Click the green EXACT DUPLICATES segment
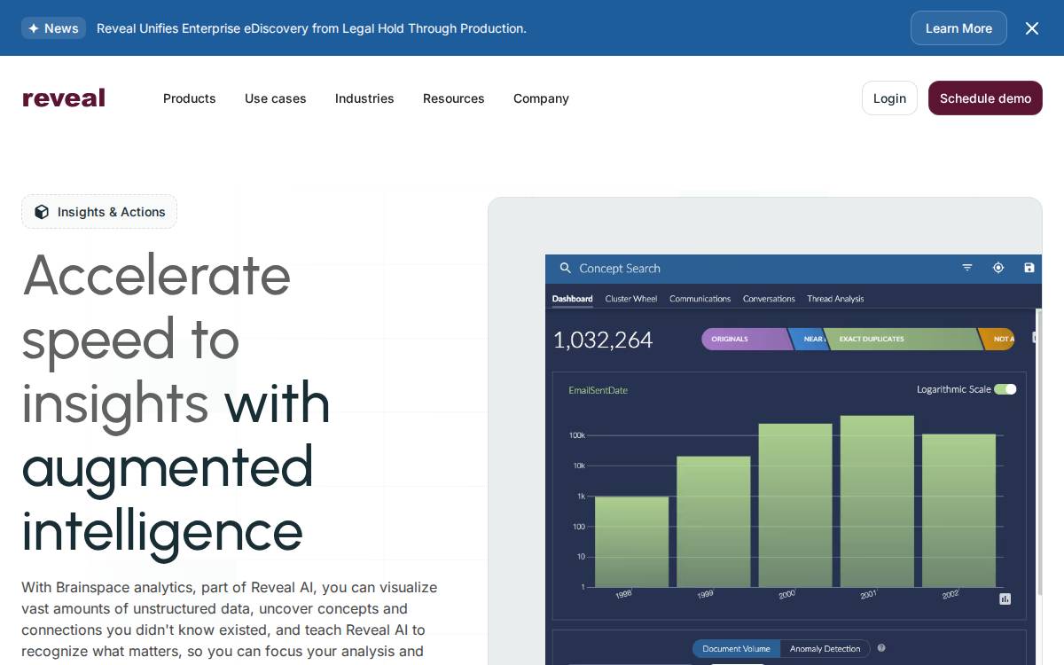The image size is (1064, 665). point(903,339)
